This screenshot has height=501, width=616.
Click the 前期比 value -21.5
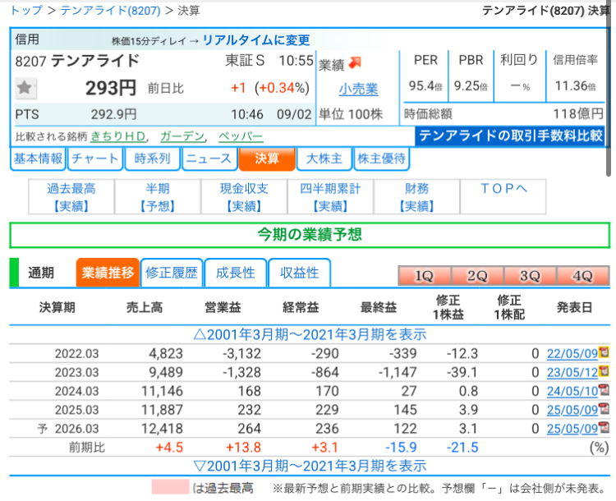tap(462, 448)
